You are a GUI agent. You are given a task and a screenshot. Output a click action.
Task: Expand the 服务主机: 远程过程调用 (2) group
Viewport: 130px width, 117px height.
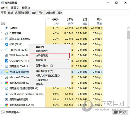click(2, 88)
